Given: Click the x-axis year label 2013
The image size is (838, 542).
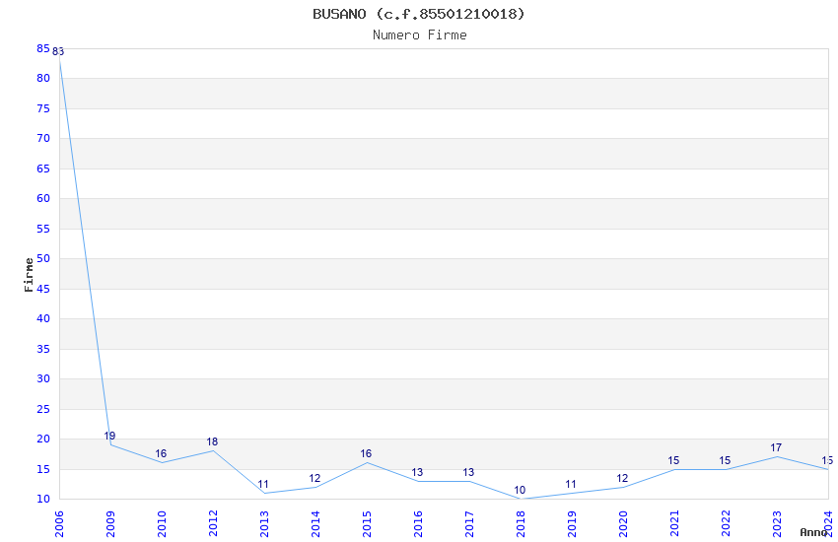Looking at the screenshot, I should 264,523.
